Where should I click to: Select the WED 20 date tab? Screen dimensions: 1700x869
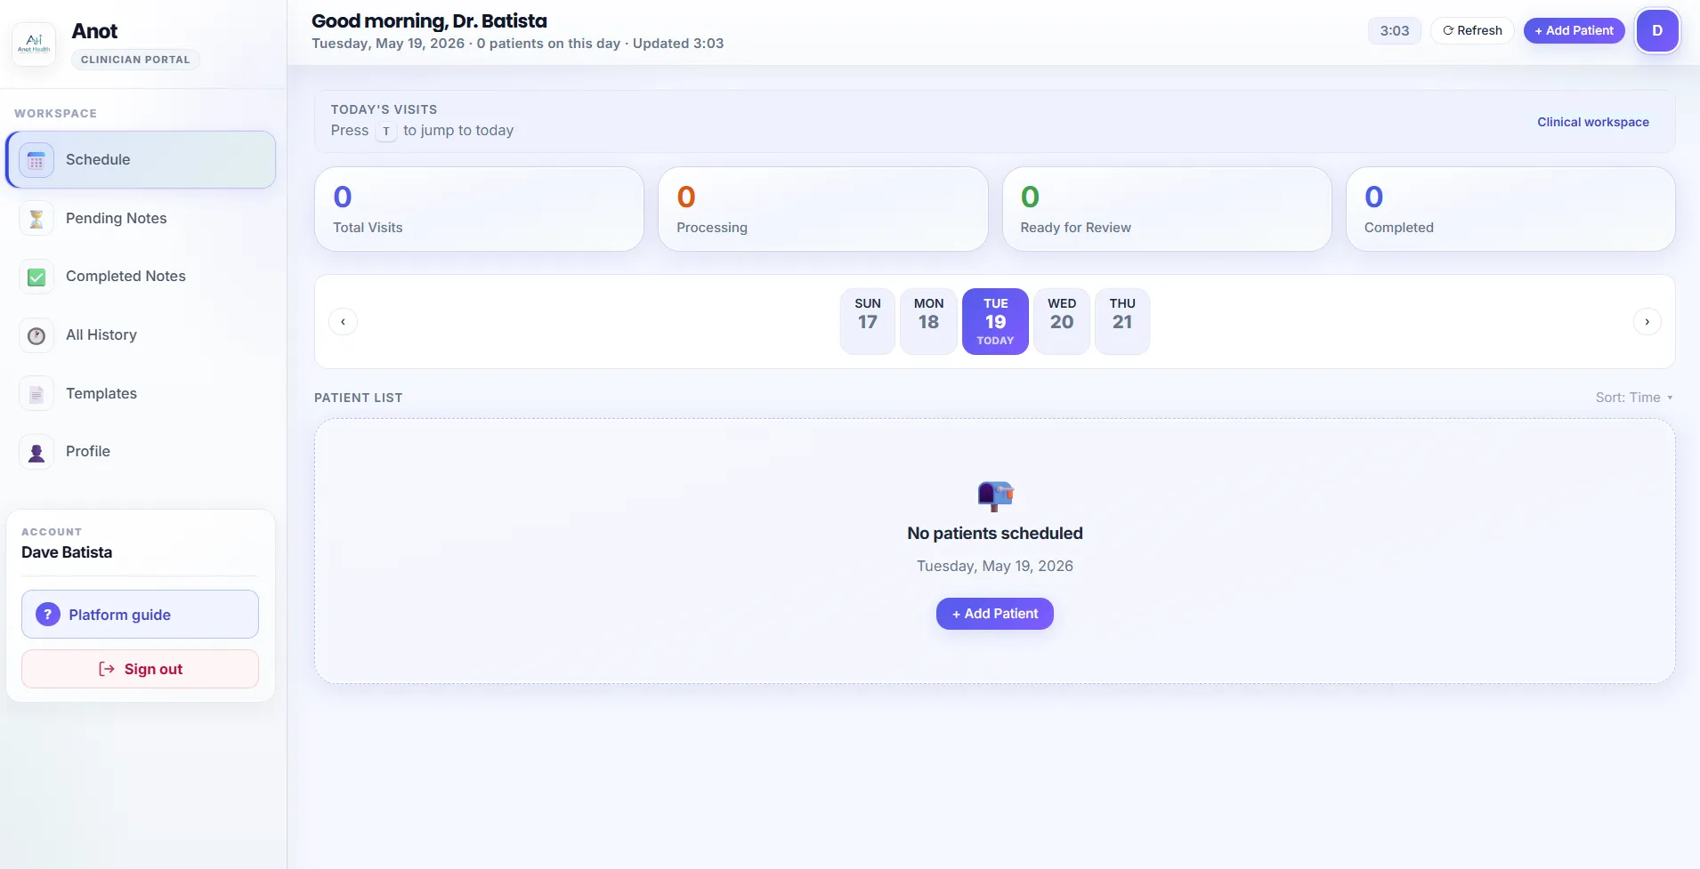pos(1062,321)
